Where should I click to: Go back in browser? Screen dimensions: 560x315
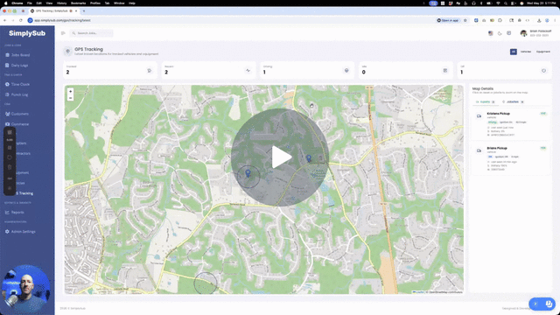[5, 20]
